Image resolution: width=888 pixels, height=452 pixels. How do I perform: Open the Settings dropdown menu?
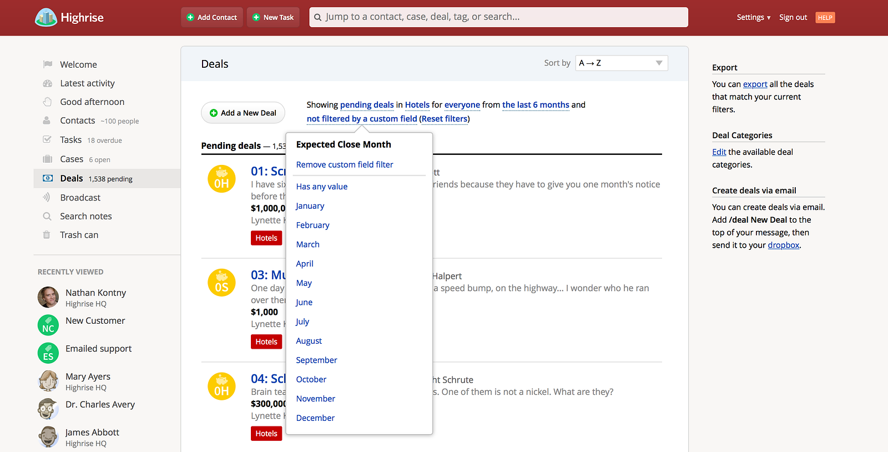click(753, 17)
